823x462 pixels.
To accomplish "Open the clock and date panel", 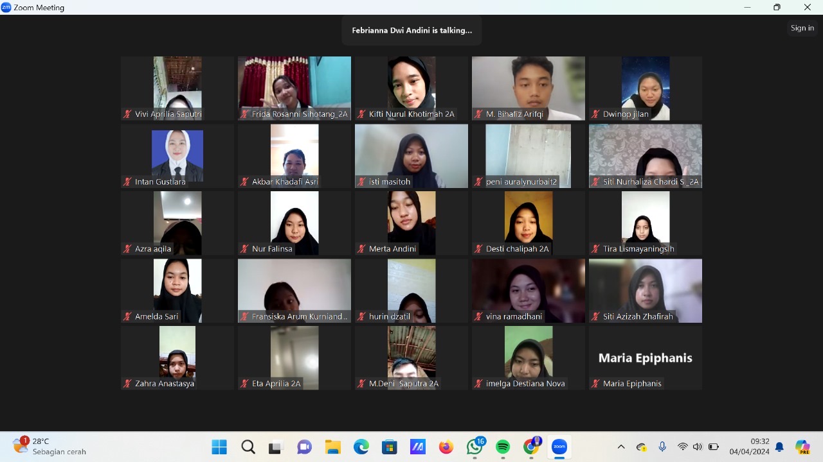I will coord(749,447).
